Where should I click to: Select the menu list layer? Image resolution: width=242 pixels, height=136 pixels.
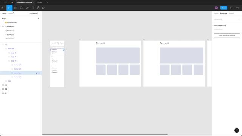11,49
